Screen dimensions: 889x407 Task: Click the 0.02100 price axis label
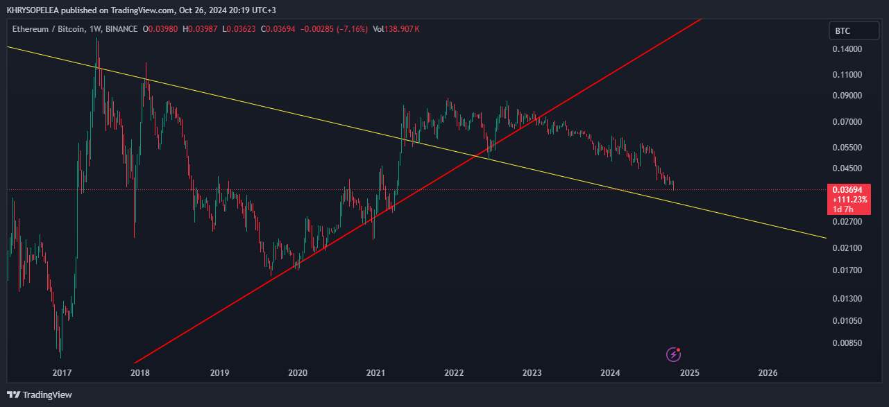[847, 248]
